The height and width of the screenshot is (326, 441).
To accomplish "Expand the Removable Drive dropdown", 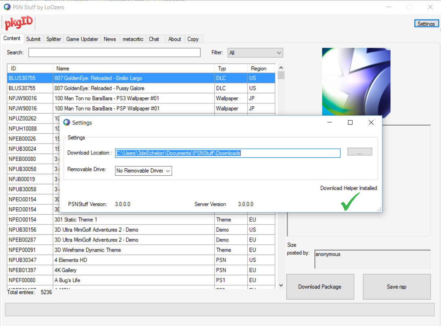I will 143,171.
